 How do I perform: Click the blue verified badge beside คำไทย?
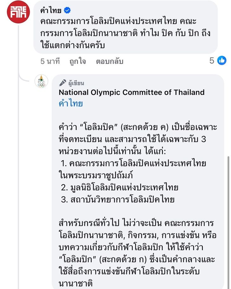click(67, 10)
